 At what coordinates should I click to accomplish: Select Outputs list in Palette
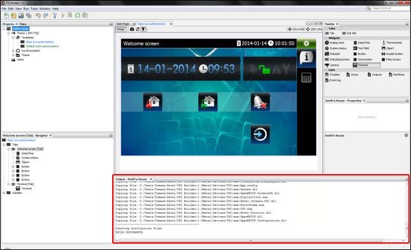click(375, 75)
